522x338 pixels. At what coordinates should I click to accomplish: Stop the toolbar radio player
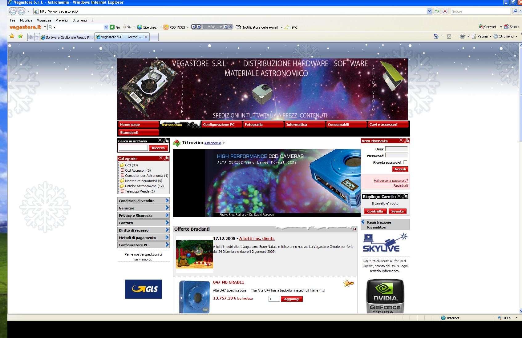[194, 27]
